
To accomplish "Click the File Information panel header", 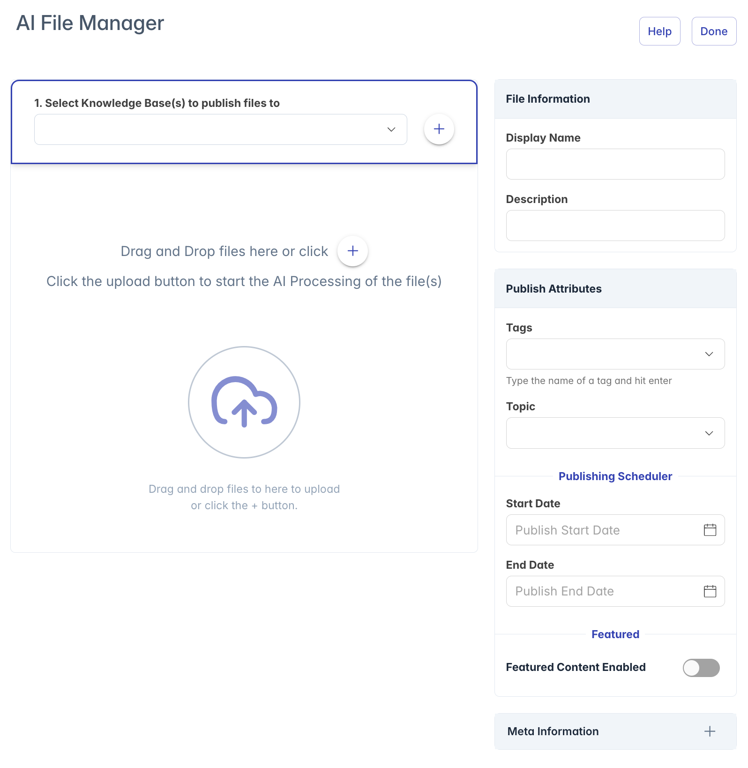I will [x=615, y=99].
